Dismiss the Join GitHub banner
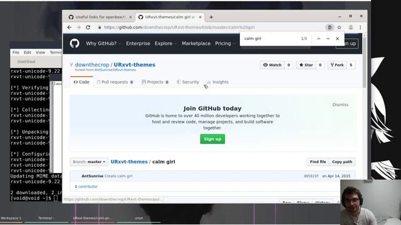The width and height of the screenshot is (401, 225). [x=340, y=104]
